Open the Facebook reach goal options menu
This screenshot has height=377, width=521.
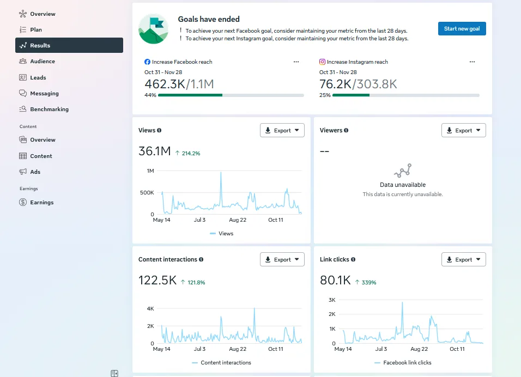coord(296,62)
